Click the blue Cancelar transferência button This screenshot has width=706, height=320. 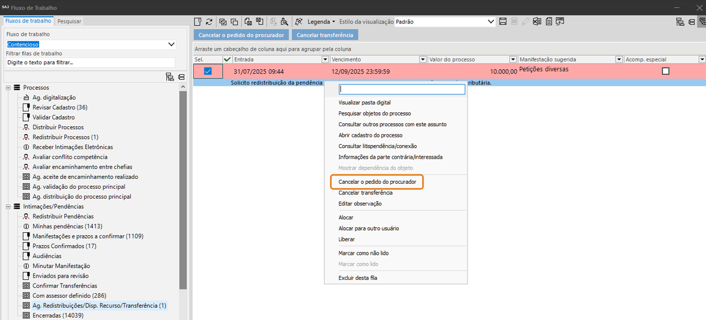click(325, 35)
